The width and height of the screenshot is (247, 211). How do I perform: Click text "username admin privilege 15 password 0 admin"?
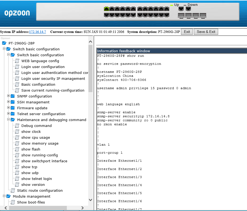click(144, 88)
